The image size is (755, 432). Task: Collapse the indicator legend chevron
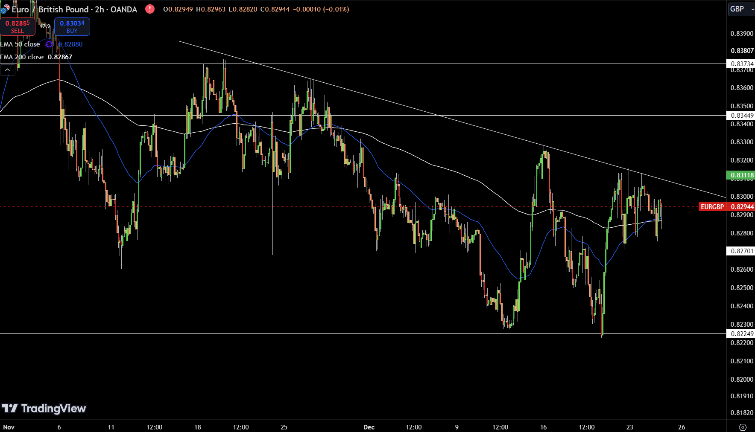coord(8,70)
